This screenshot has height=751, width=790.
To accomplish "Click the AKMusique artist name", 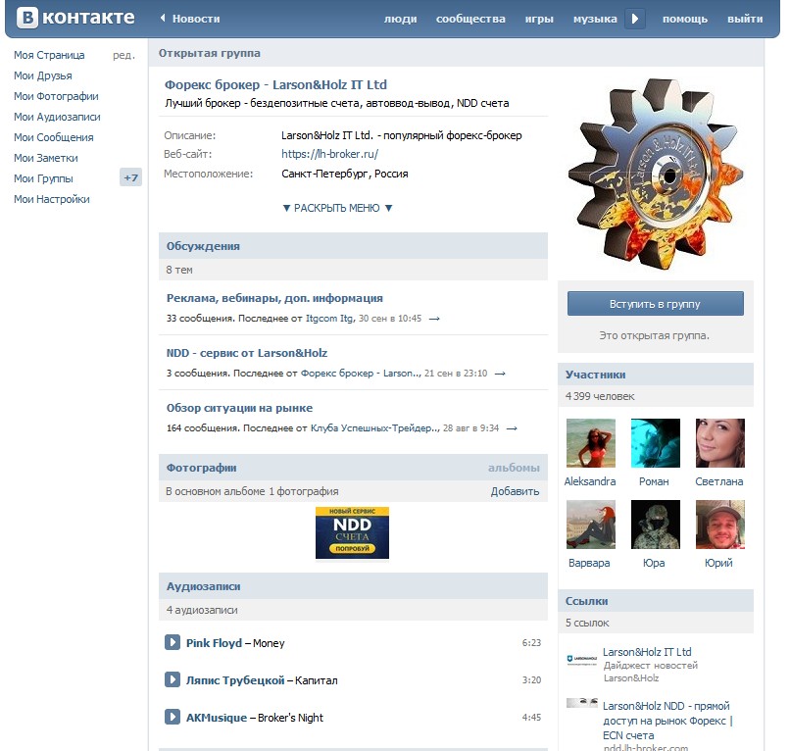I will 217,718.
